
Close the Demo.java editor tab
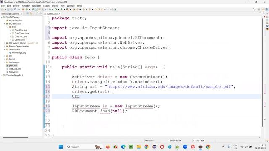(59, 14)
